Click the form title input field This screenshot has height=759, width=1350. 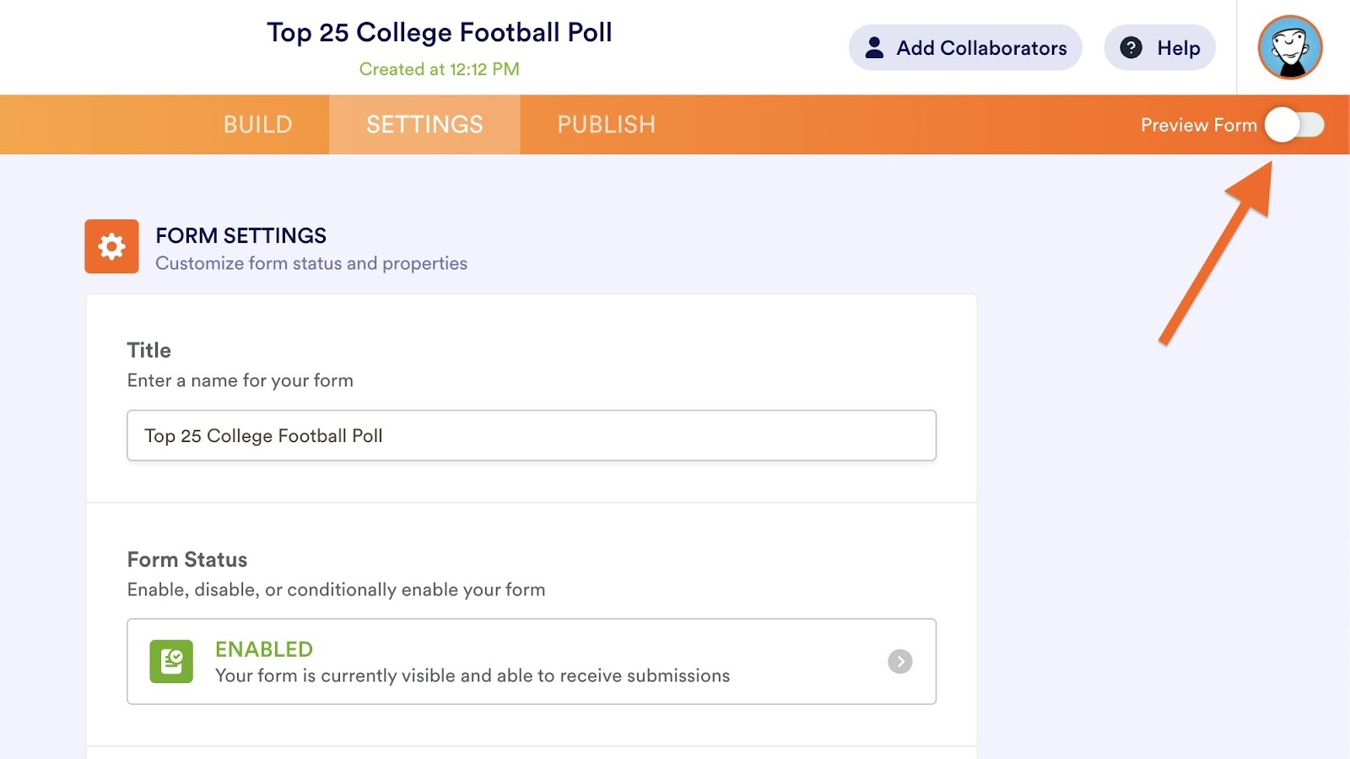pyautogui.click(x=532, y=435)
